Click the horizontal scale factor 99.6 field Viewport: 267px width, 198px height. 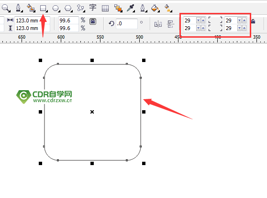pos(68,21)
